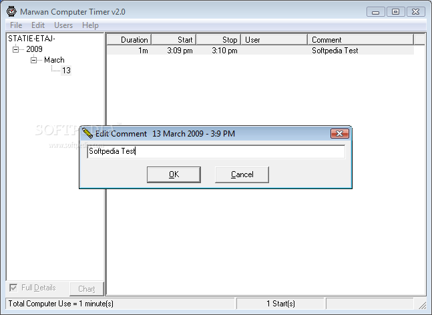Click the Marwan Computer Timer watch icon
432x315 pixels.
(x=11, y=11)
